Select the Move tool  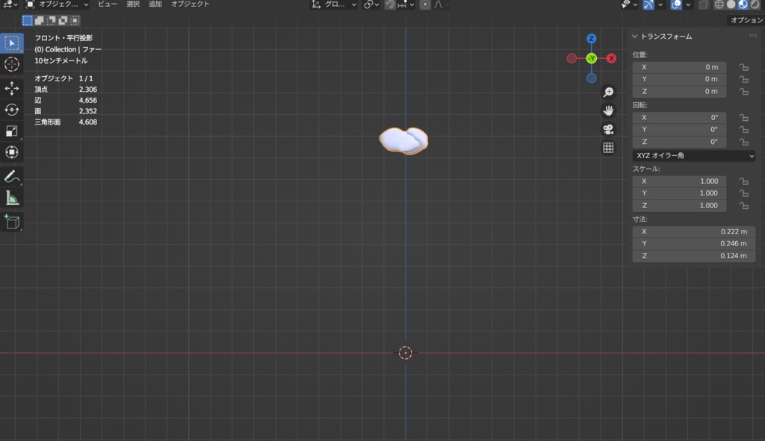[12, 88]
